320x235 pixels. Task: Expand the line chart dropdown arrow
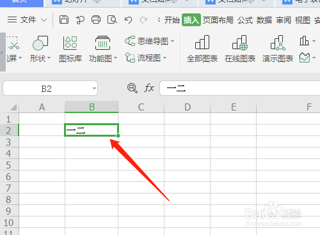[314, 58]
